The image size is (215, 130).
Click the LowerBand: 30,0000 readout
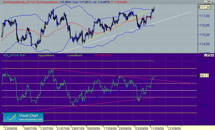tap(81, 55)
